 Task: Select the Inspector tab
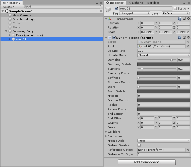[x=115, y=3]
